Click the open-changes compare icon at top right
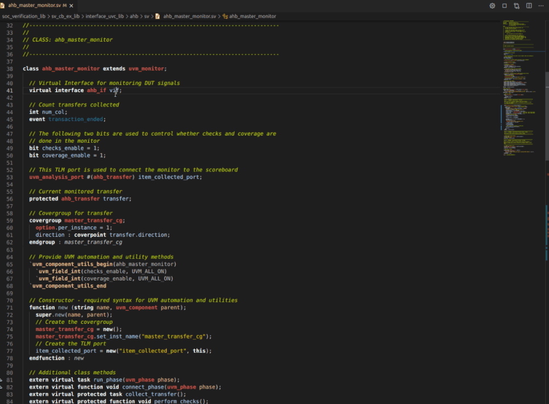Screen dimensions: 549x404 click(x=516, y=5)
